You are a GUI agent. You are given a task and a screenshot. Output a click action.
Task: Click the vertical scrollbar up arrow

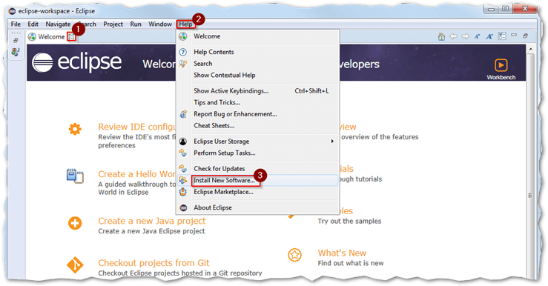[530, 49]
